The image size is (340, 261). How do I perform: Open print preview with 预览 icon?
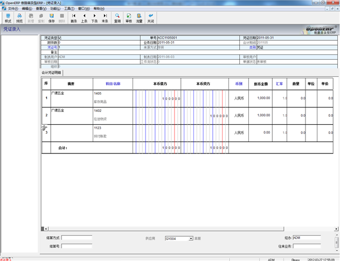click(x=19, y=18)
